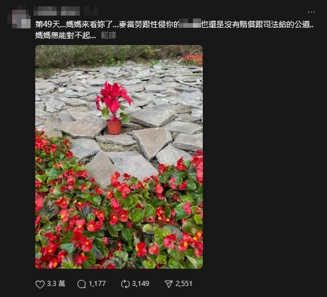Open the flower garden photo full size
Screen dimensions: 327x297
(x=119, y=157)
